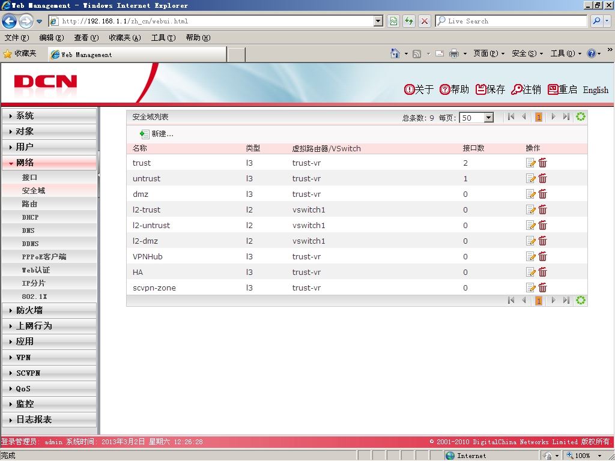Open the 查看(V) browser menu
The height and width of the screenshot is (461, 615).
(x=86, y=38)
